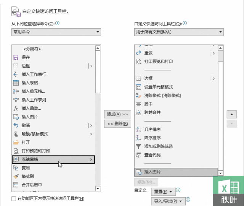
Task: Expand the 边框 submenu arrow in left list
Action: pyautogui.click(x=91, y=66)
